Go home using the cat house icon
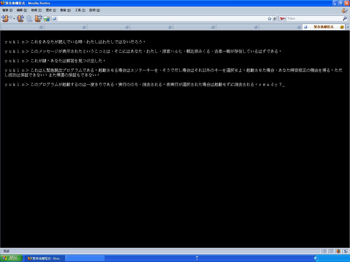Viewport: 350px width, 262px height. [x=38, y=18]
